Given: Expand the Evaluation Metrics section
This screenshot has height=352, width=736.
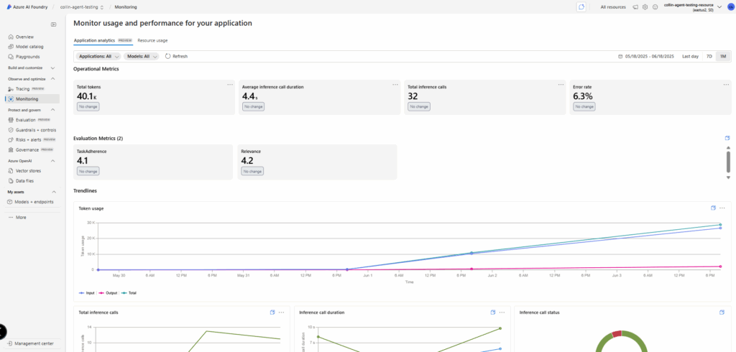Looking at the screenshot, I should pos(727,138).
